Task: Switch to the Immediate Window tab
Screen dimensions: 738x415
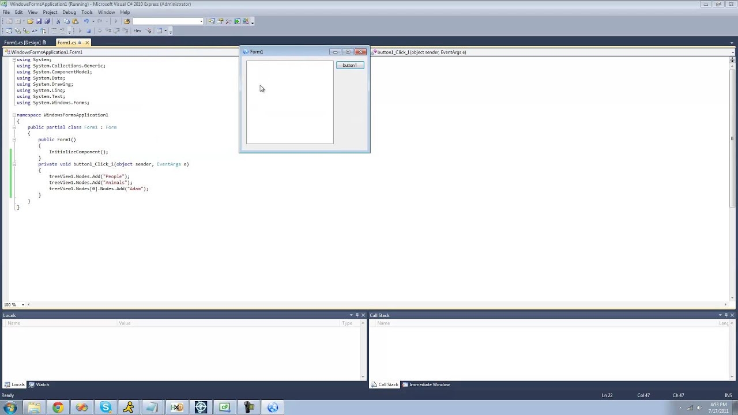Action: tap(426, 384)
